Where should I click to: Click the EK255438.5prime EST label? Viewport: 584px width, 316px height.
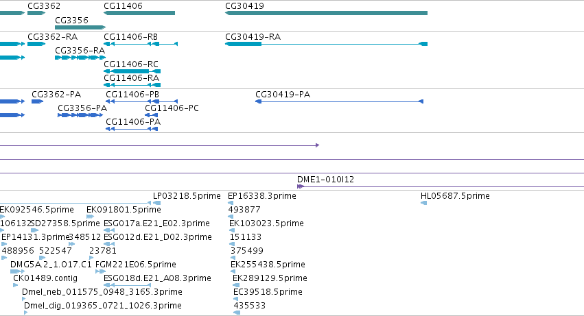point(268,265)
